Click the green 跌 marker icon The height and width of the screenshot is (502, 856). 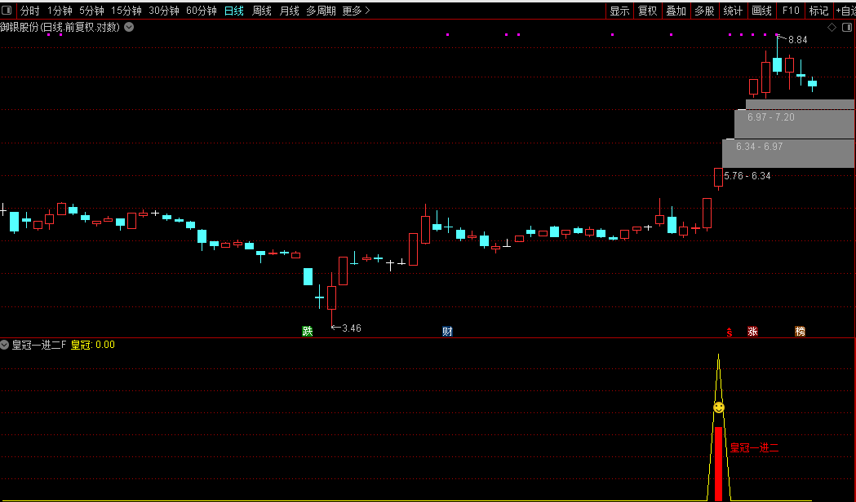point(308,331)
